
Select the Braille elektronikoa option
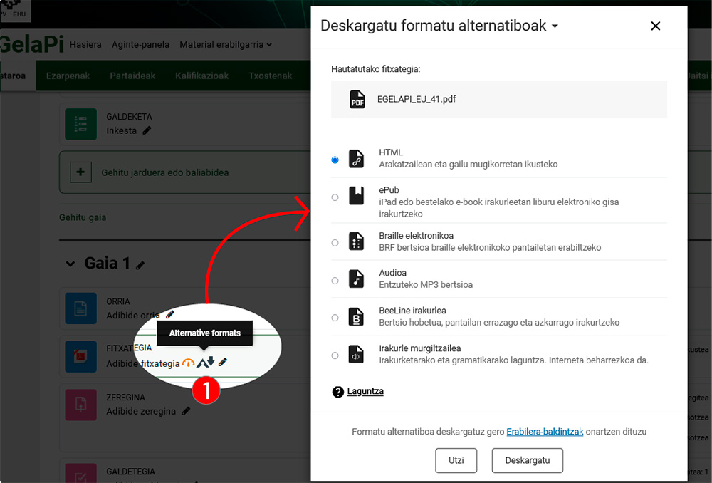335,242
